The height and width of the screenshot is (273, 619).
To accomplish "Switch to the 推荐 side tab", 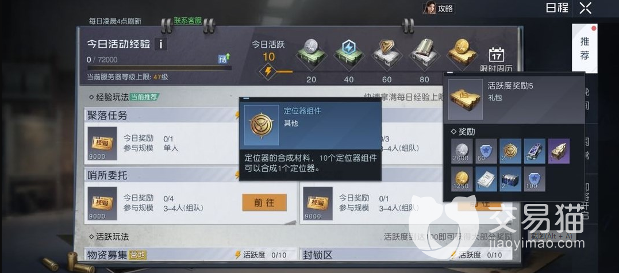I will pyautogui.click(x=585, y=48).
